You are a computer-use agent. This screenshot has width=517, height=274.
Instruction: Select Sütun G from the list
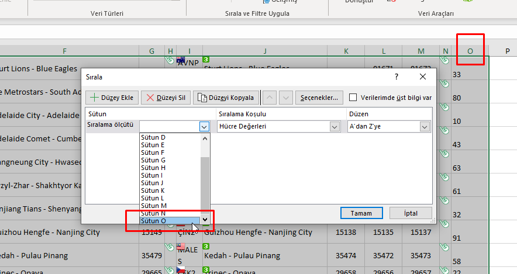[170, 160]
